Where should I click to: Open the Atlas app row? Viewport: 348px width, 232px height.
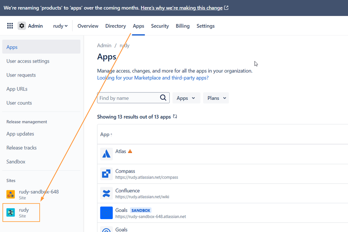[223, 154]
